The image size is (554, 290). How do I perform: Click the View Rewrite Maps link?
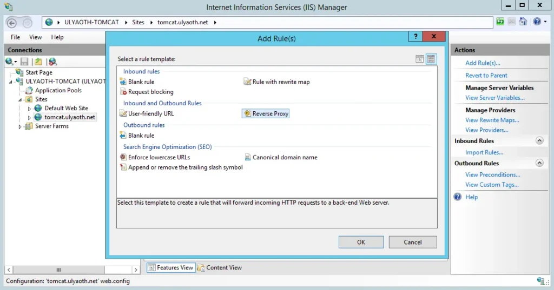(492, 120)
